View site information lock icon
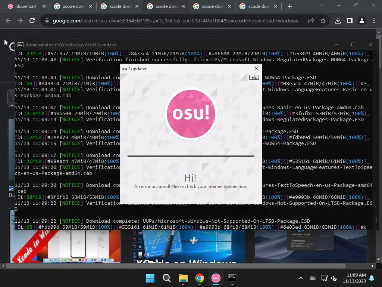This screenshot has width=382, height=287. (47, 21)
